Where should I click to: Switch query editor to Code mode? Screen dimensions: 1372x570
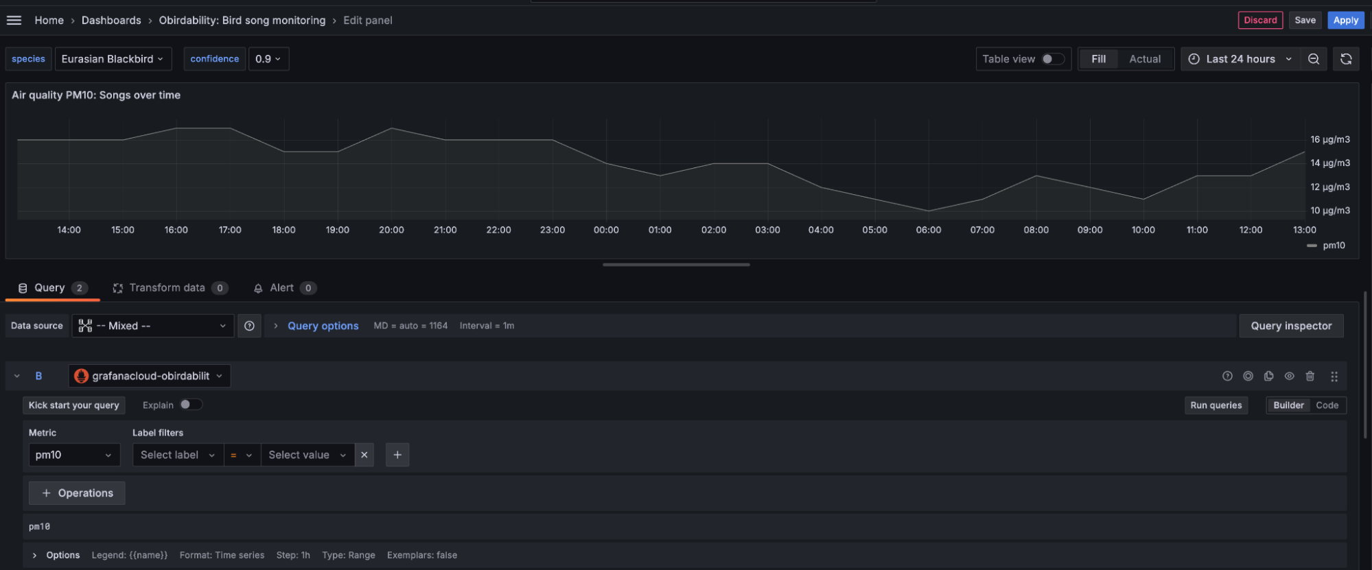point(1327,405)
